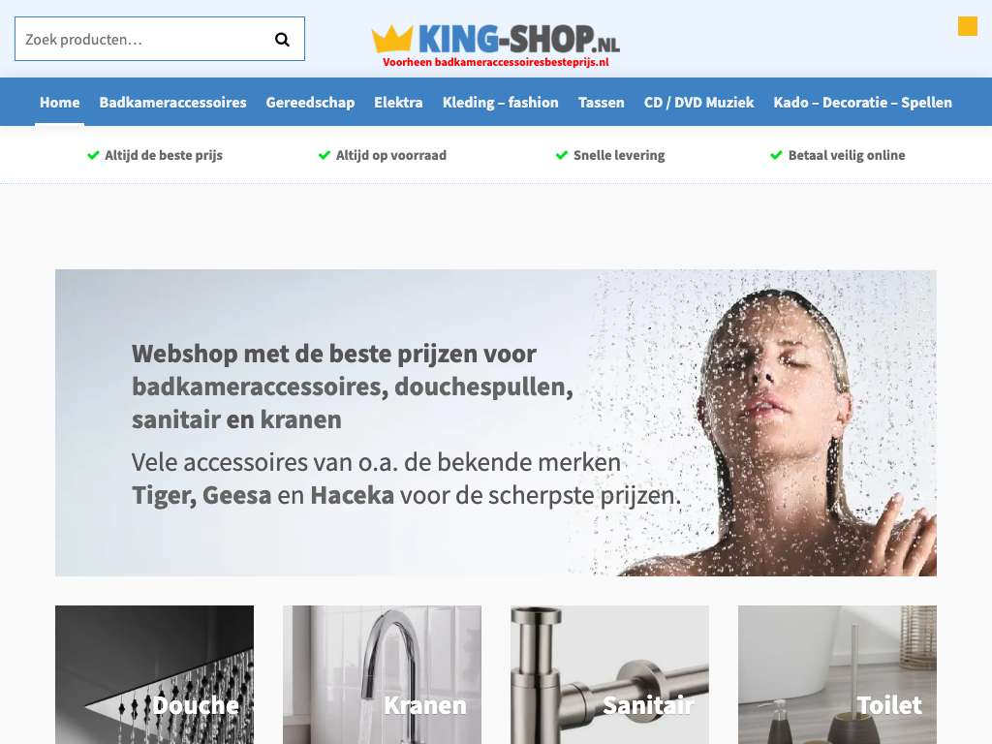
Task: Click the search magnifier icon
Action: (x=282, y=40)
